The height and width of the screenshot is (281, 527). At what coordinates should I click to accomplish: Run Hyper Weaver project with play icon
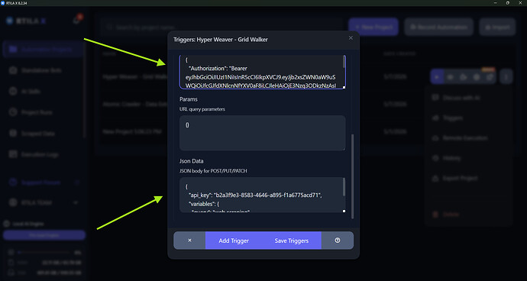[437, 77]
